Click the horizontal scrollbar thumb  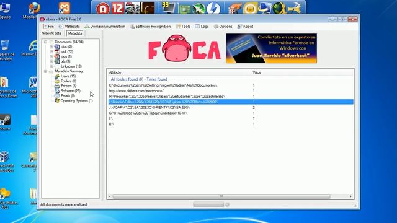(x=221, y=196)
